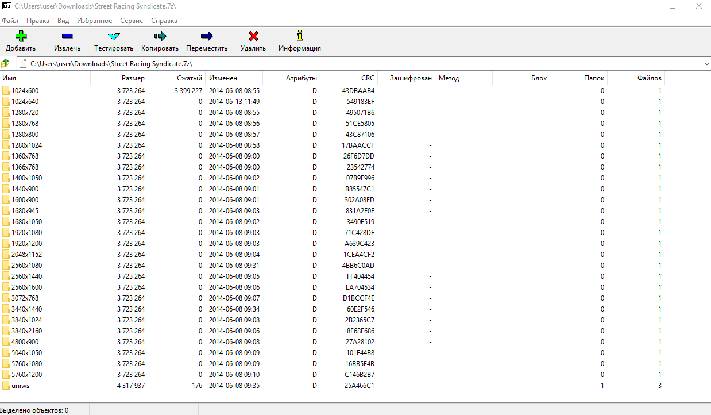Select the 3840x1024 folder name
The height and width of the screenshot is (415, 711).
(26, 320)
